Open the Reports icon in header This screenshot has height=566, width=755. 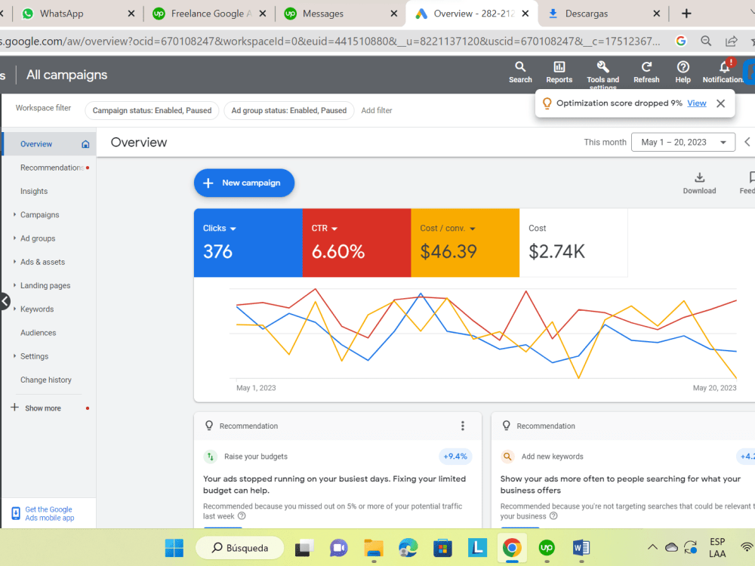point(559,72)
